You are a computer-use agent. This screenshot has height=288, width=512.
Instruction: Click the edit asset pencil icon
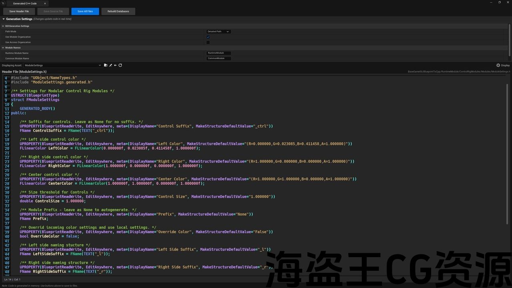pyautogui.click(x=110, y=65)
